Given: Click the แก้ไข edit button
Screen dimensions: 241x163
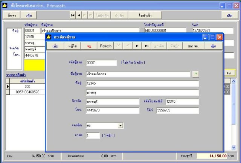Looking at the screenshot, I should [x=72, y=46].
